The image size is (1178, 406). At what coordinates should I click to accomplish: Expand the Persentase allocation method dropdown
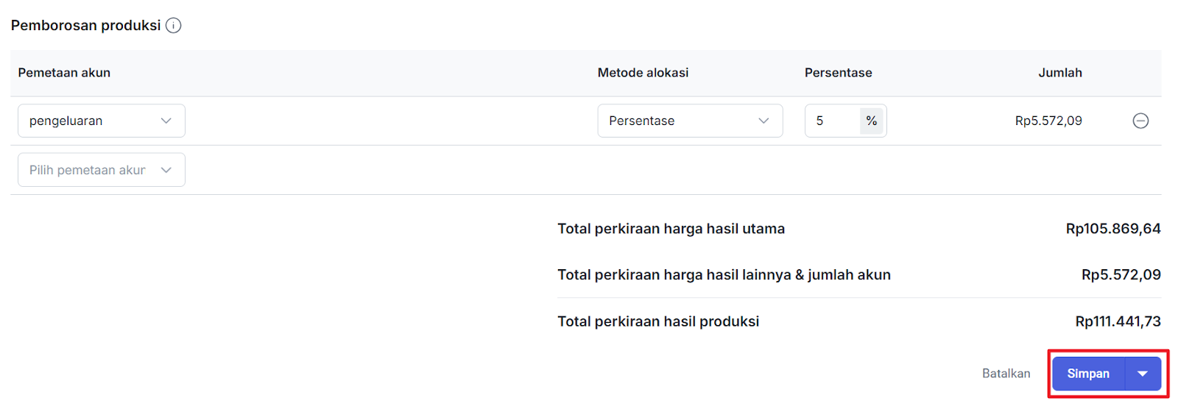pyautogui.click(x=689, y=121)
